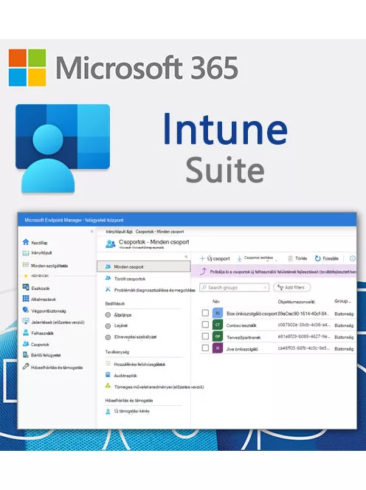366x490 pixels.
Task: Clear the Search groups field X
Action: (x=265, y=287)
